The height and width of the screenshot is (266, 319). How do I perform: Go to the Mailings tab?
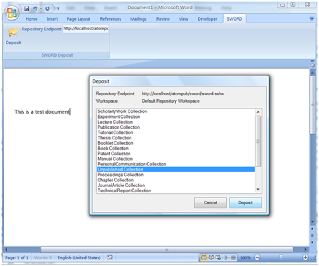[x=138, y=19]
